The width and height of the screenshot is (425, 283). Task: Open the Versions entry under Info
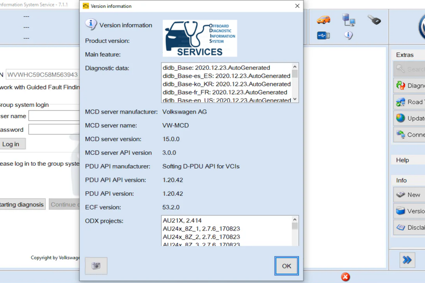click(x=409, y=211)
